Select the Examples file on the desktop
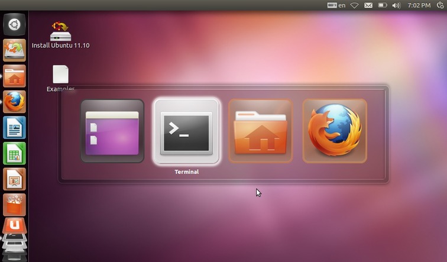Viewport: 447px width, 262px height. click(x=60, y=78)
